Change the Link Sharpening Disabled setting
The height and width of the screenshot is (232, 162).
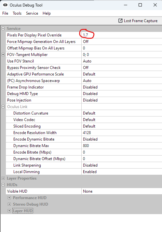click(122, 165)
